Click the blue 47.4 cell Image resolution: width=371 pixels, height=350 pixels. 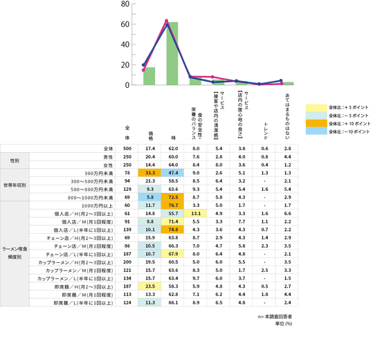pyautogui.click(x=172, y=173)
